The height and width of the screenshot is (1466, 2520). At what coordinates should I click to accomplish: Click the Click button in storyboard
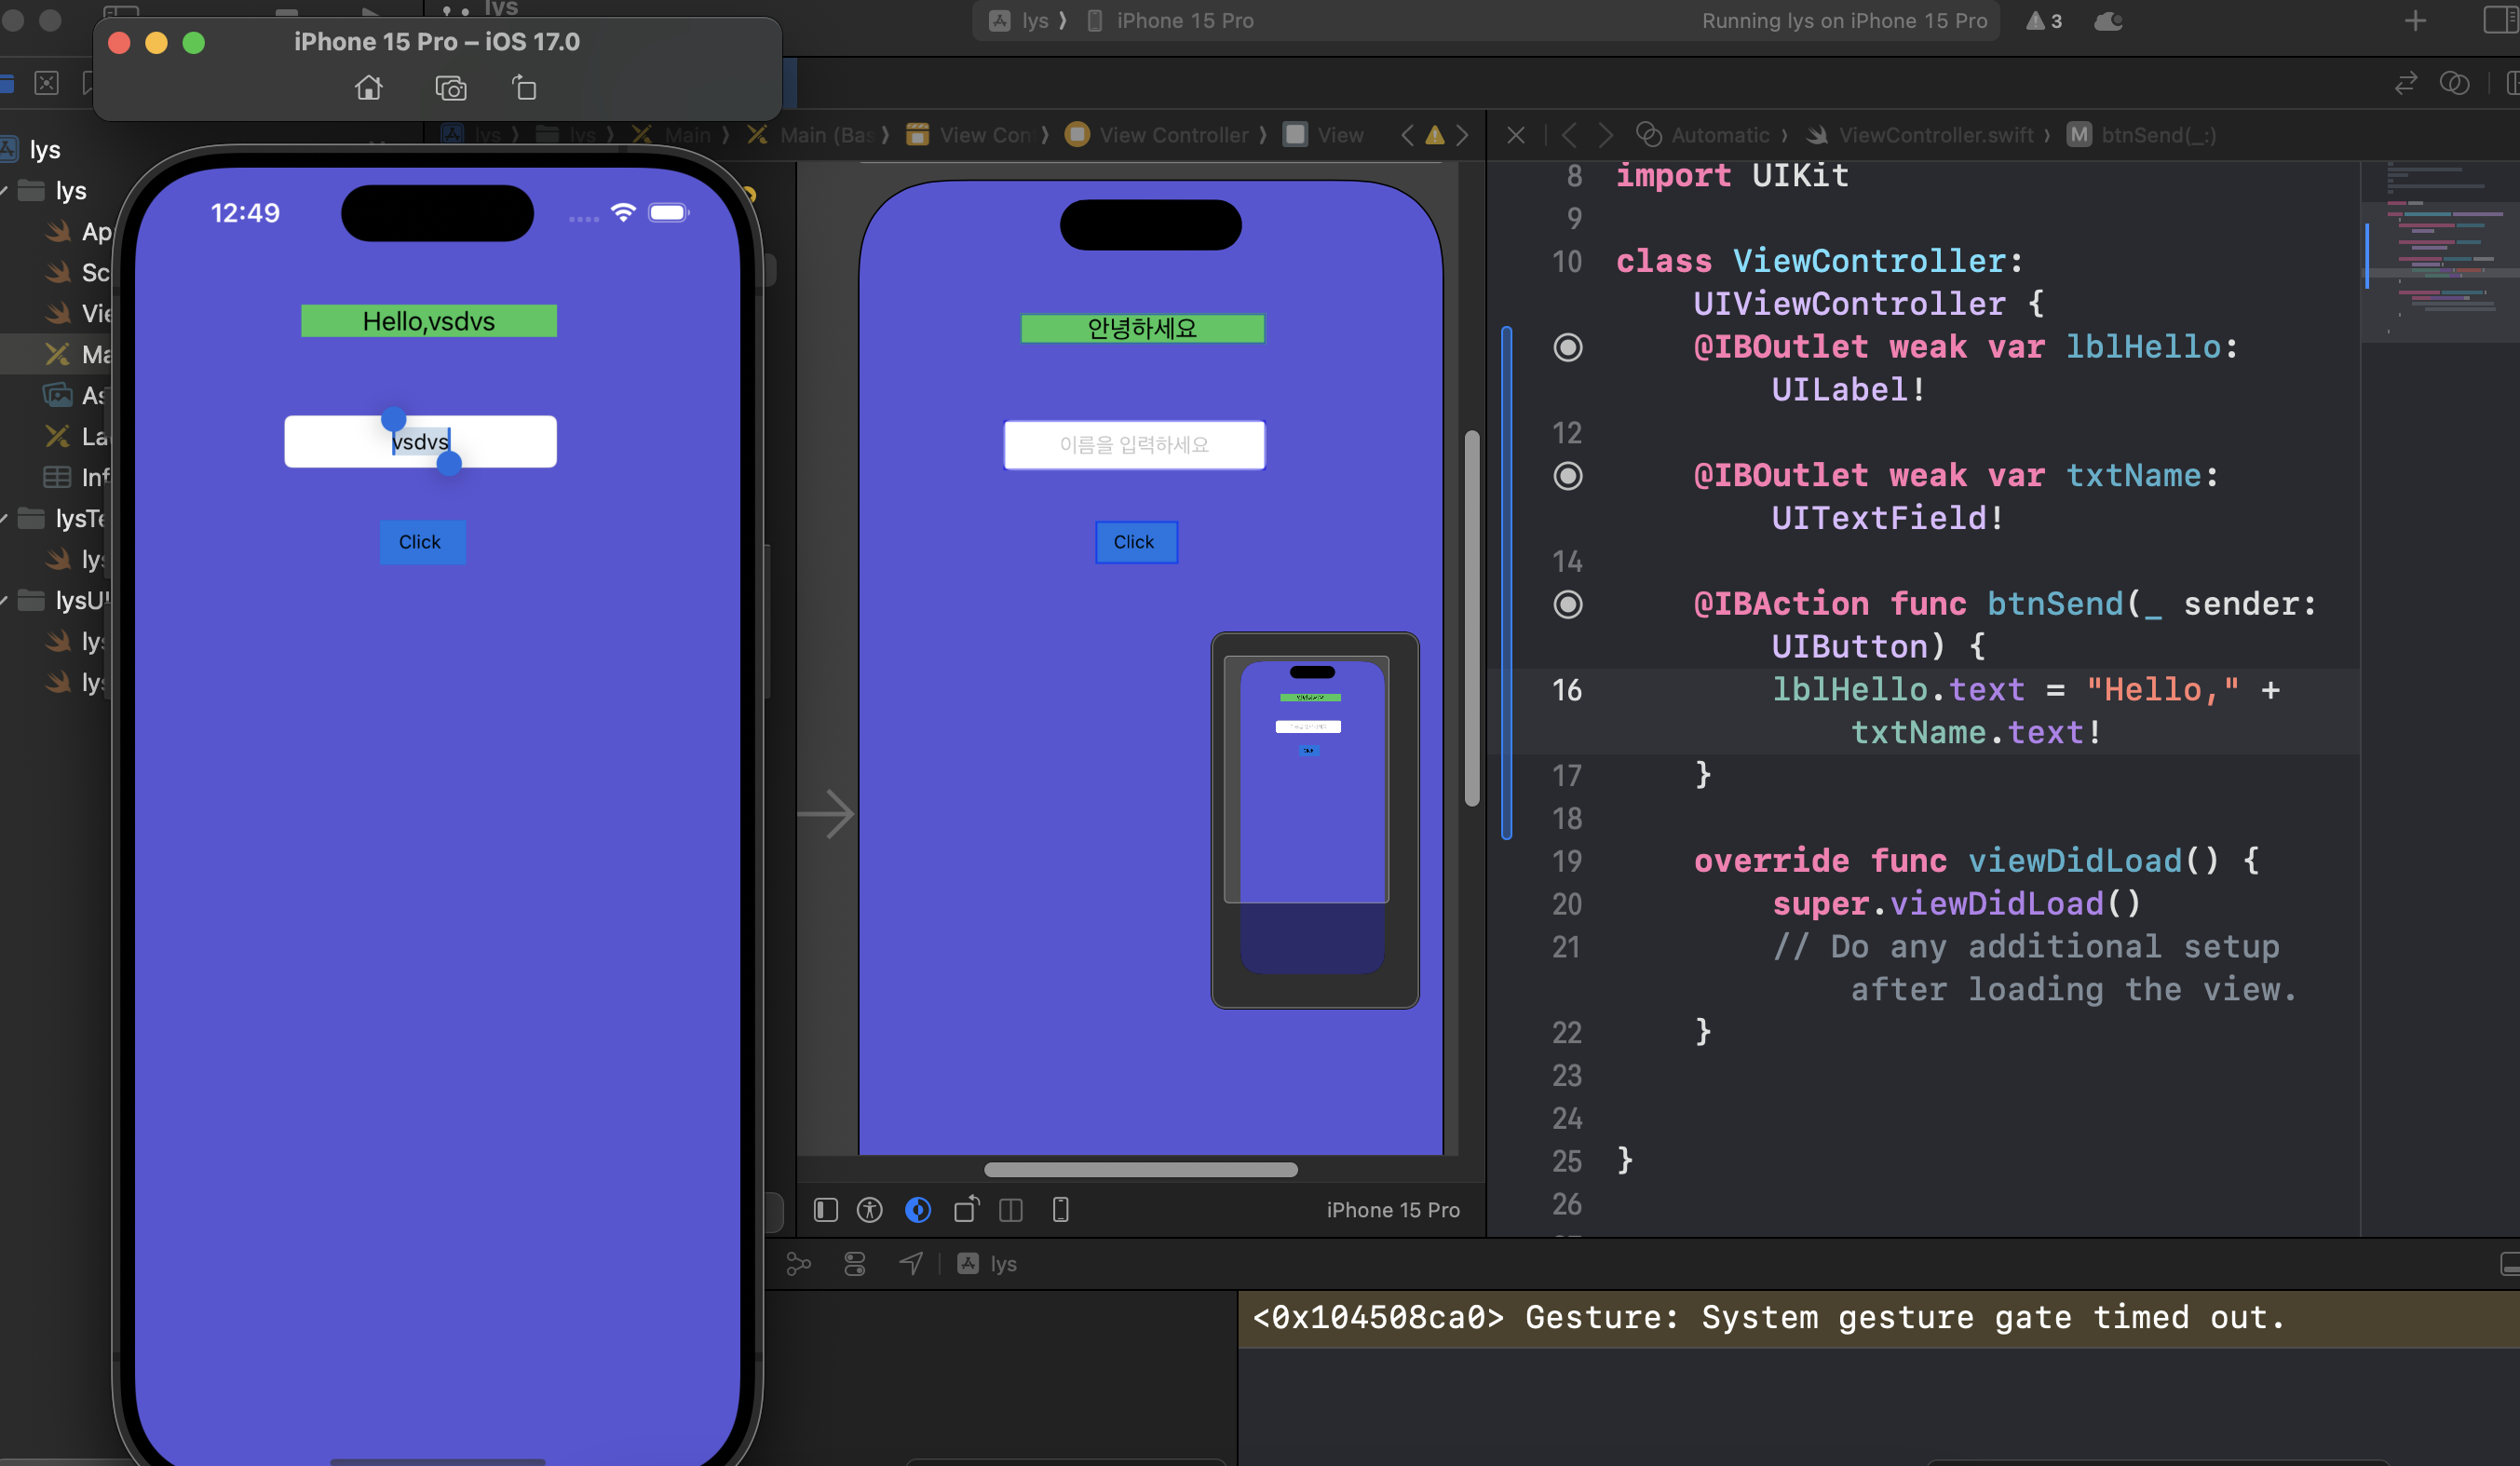pyautogui.click(x=1135, y=542)
